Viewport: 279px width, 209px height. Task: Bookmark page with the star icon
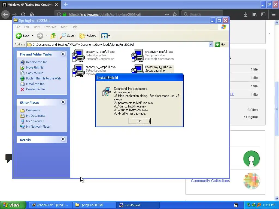pyautogui.click(x=175, y=14)
